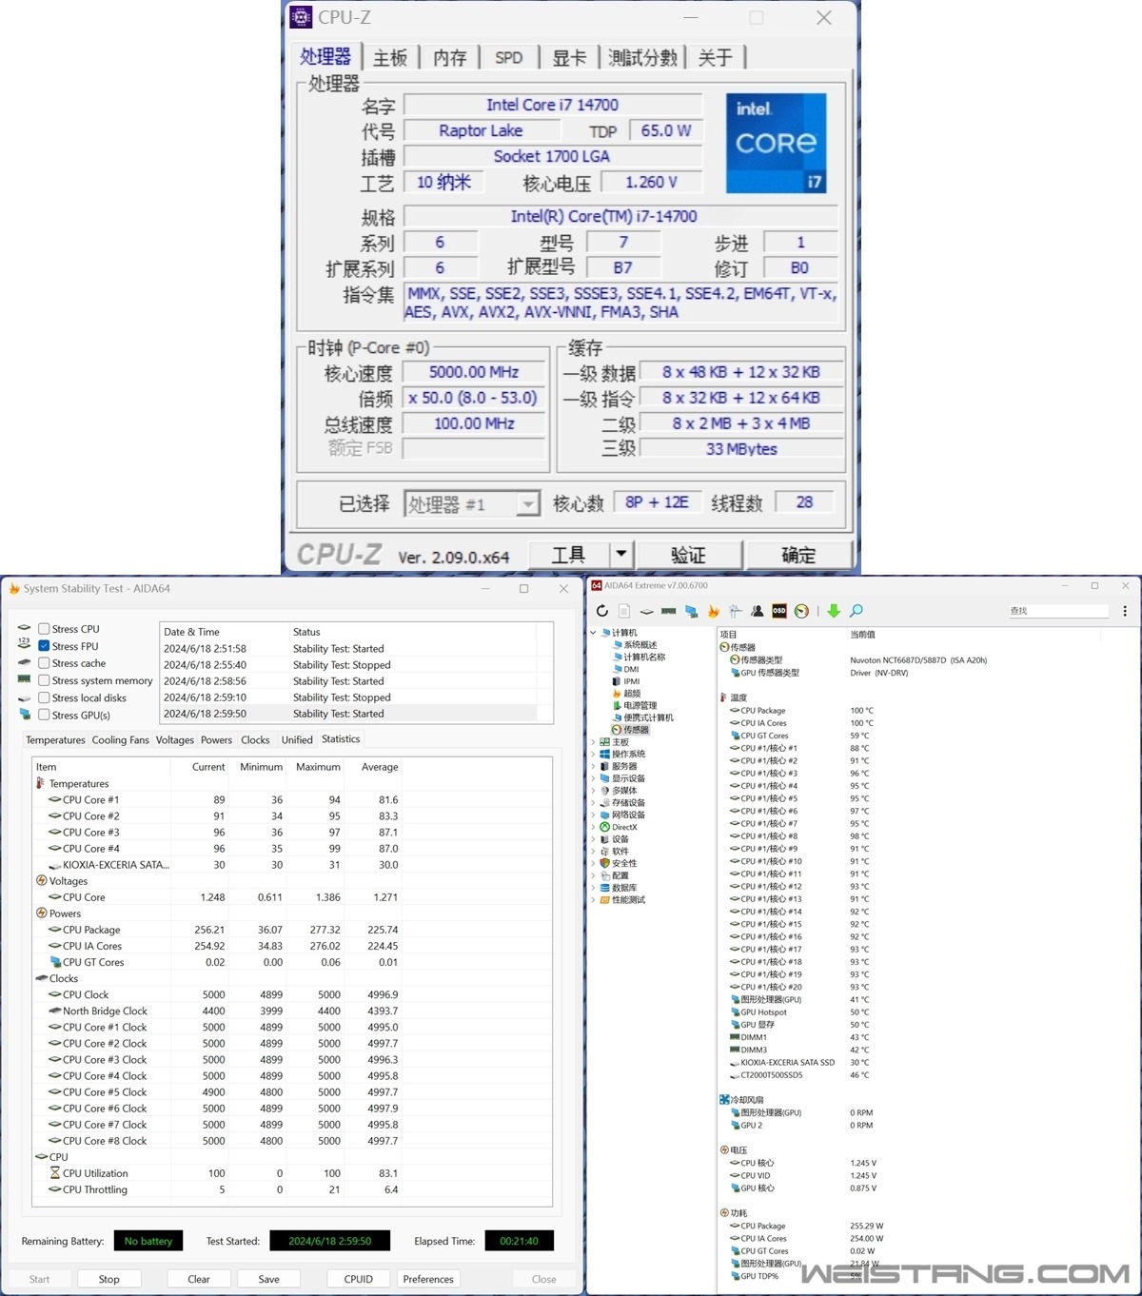Select 电源管理 in the AIDA64 tree

click(634, 706)
